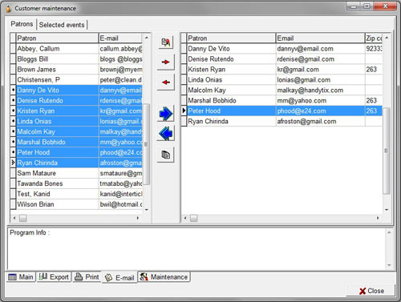Click right list scroll up arrow
This screenshot has width=401, height=302.
point(387,38)
